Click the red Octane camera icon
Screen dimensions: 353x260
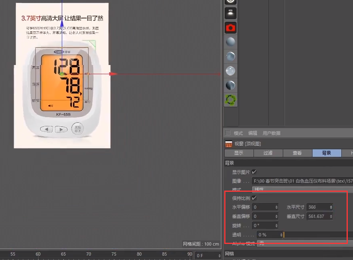click(231, 28)
